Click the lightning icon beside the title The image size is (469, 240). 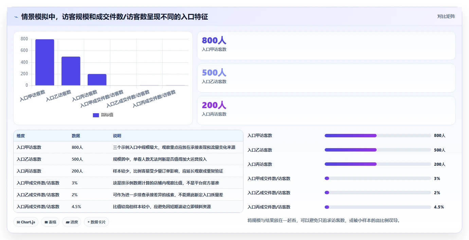click(16, 17)
